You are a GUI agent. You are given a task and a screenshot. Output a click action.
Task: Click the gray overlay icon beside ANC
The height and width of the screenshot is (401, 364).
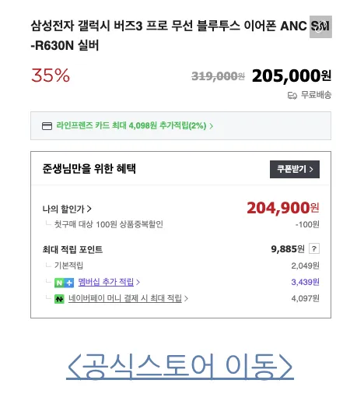320,26
